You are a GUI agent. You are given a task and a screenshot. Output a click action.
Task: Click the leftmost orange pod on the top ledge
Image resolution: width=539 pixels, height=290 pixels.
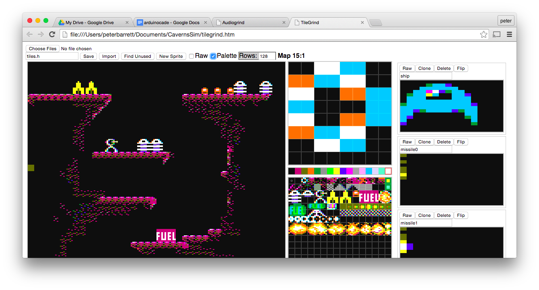click(205, 91)
